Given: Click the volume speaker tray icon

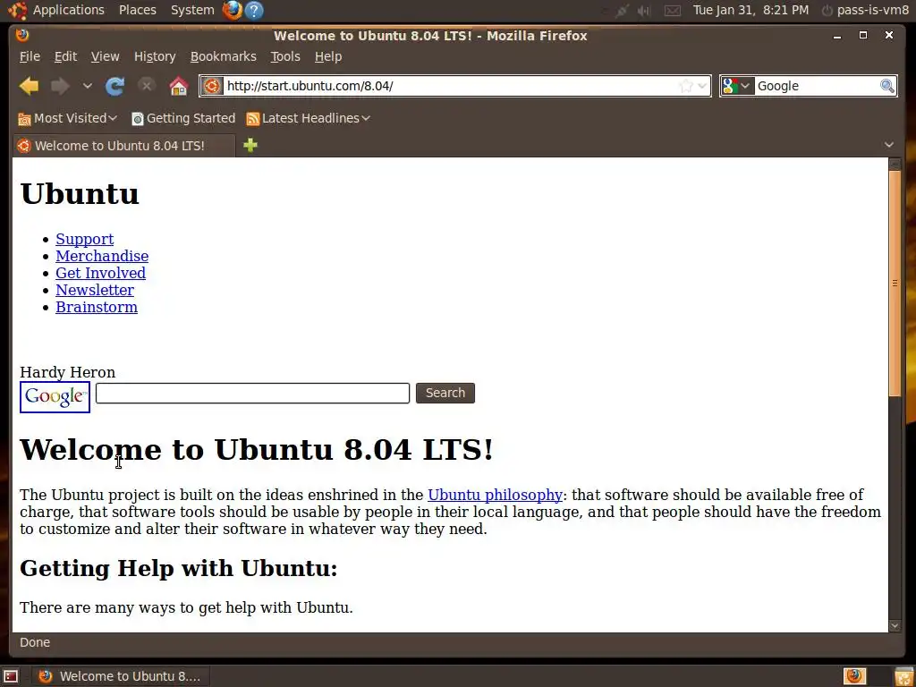Looking at the screenshot, I should [644, 10].
